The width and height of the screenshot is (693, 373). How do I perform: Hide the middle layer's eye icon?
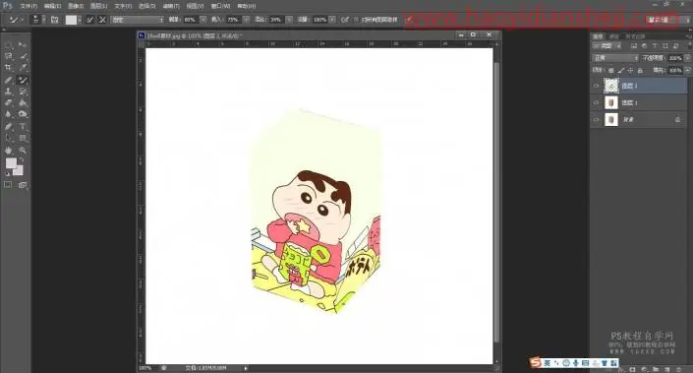[597, 102]
